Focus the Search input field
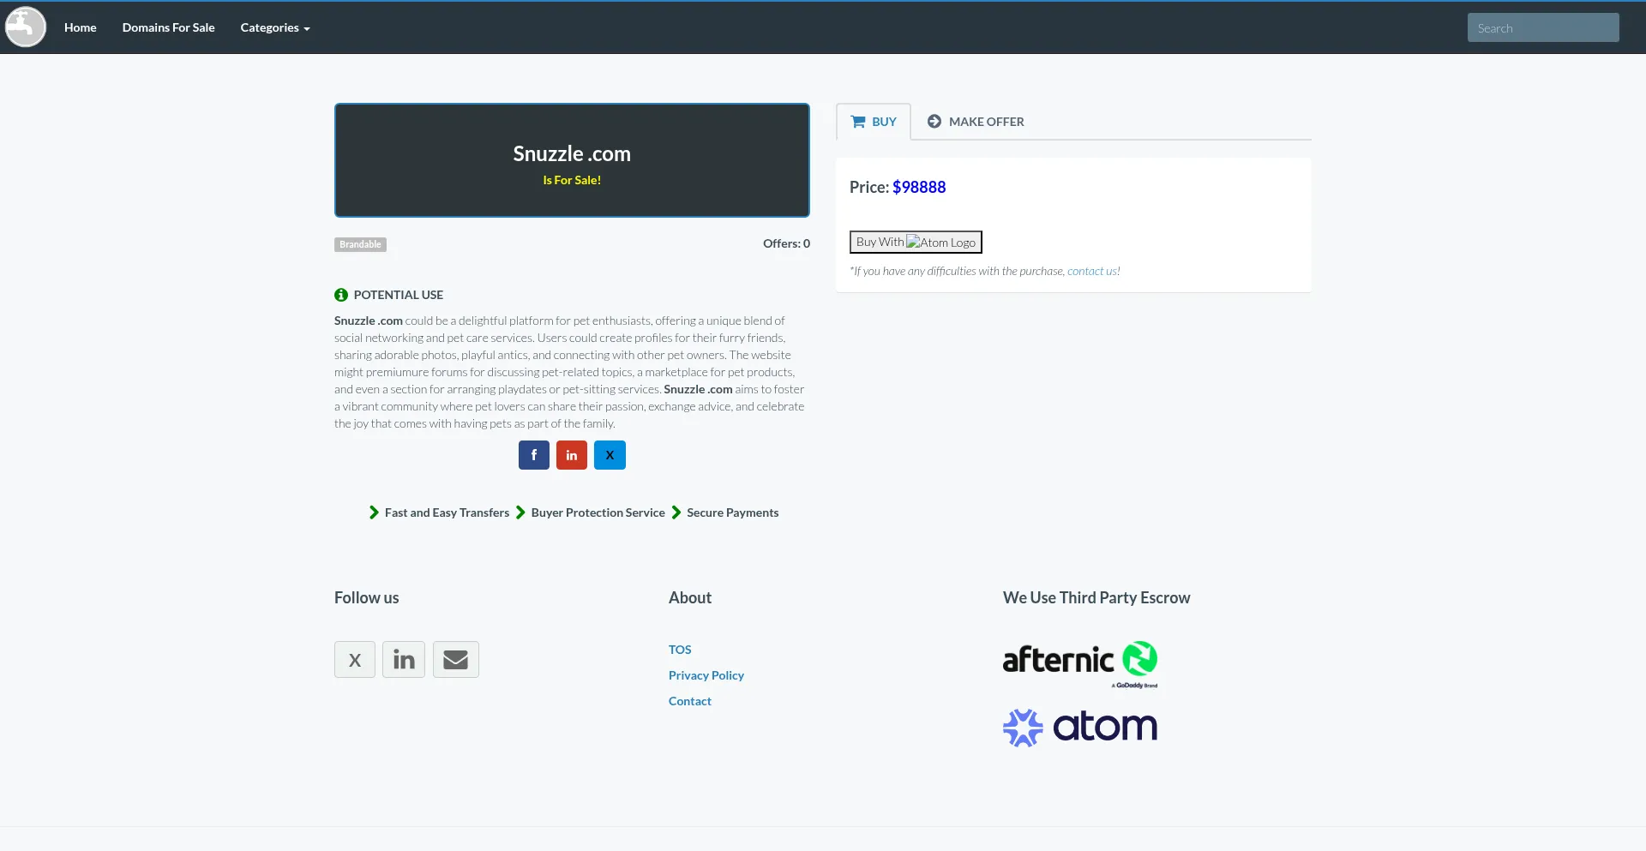Viewport: 1646px width, 851px height. pos(1542,28)
